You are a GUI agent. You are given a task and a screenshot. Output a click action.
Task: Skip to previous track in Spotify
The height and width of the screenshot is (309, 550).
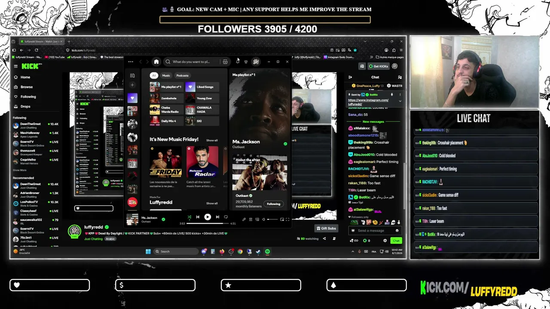198,217
